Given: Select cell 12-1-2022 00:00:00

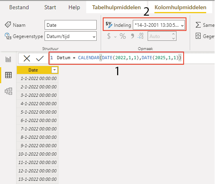Looking at the screenshot, I should pos(38,171).
